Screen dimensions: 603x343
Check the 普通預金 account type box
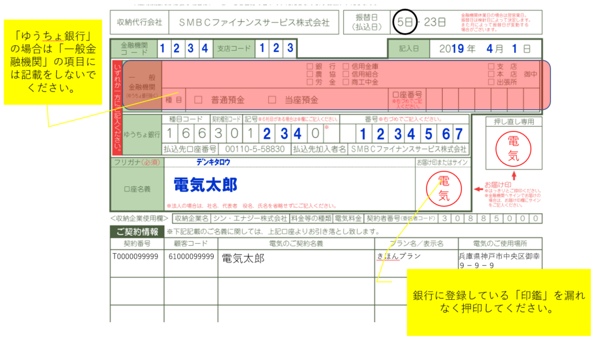pos(199,100)
